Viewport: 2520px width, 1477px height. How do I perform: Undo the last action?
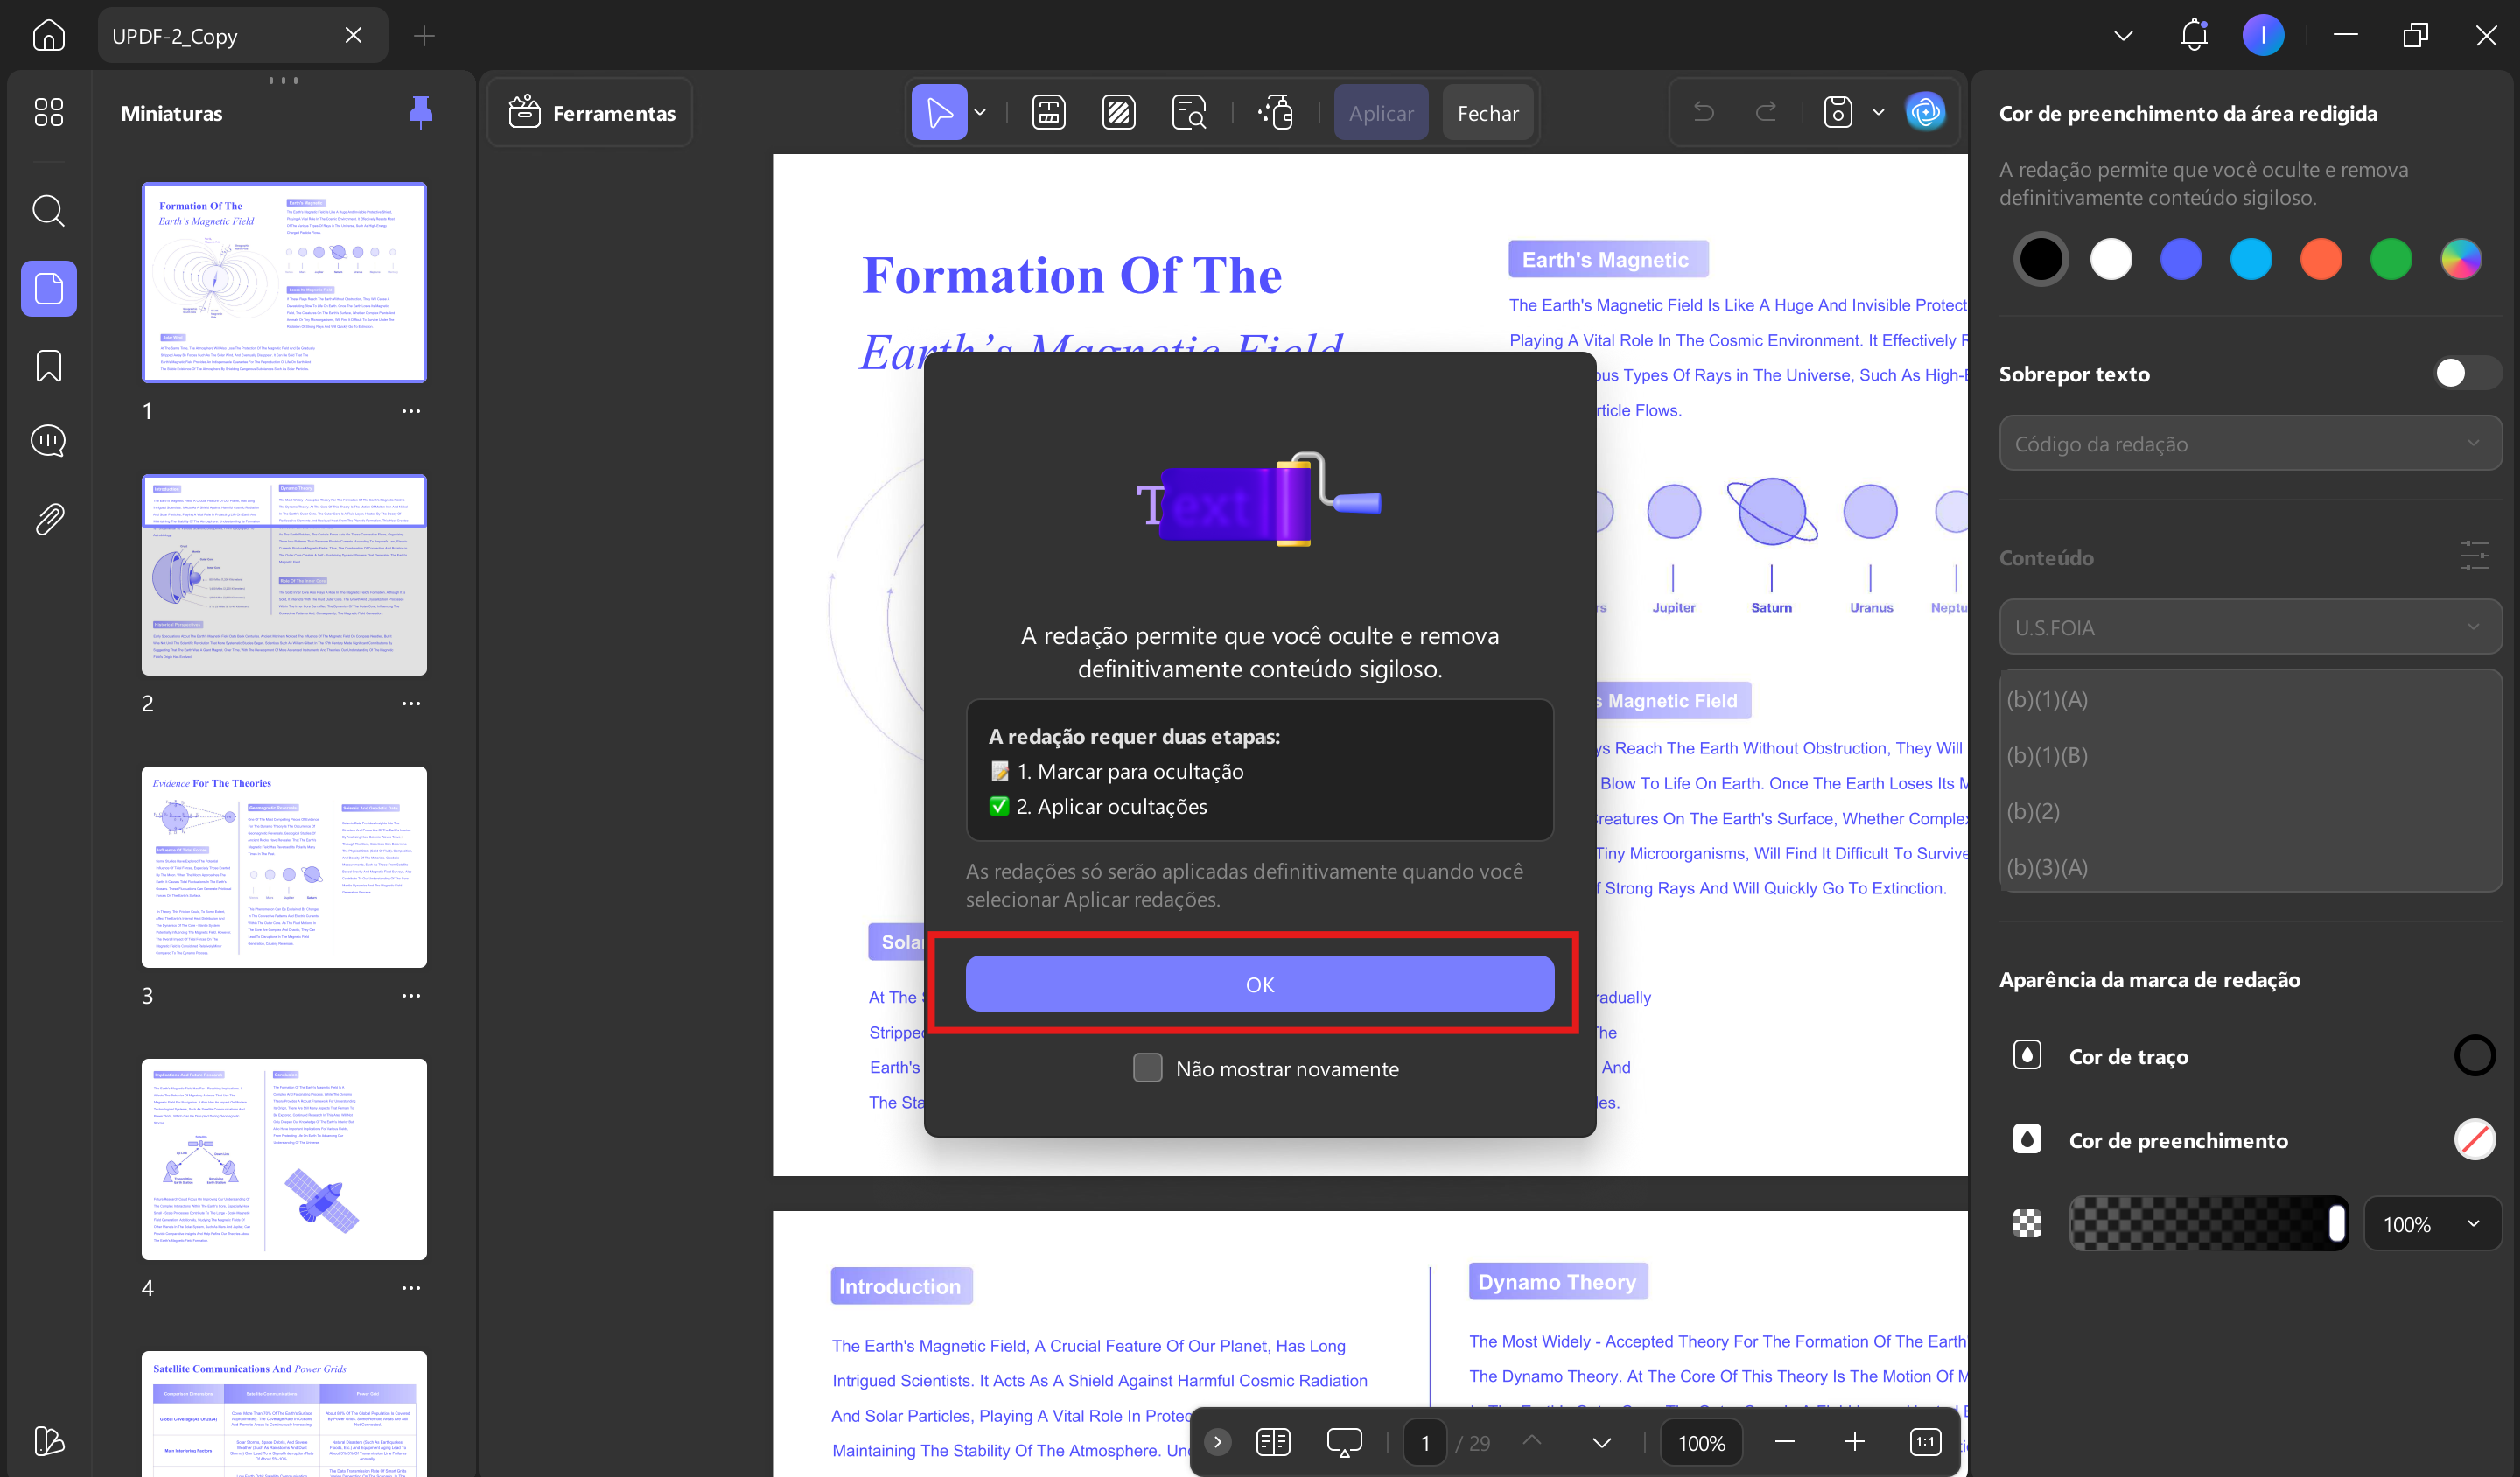pyautogui.click(x=1704, y=112)
